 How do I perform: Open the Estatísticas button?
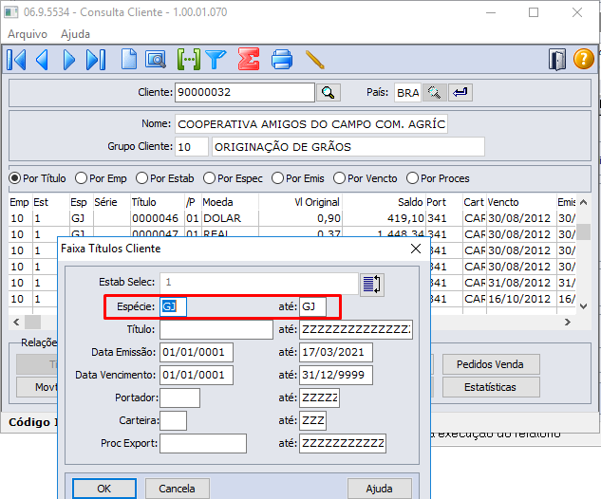point(490,387)
